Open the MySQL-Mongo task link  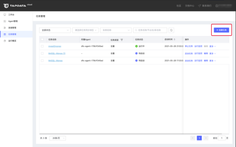tap(55, 61)
